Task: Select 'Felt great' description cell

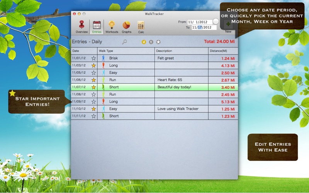Action: point(182,58)
